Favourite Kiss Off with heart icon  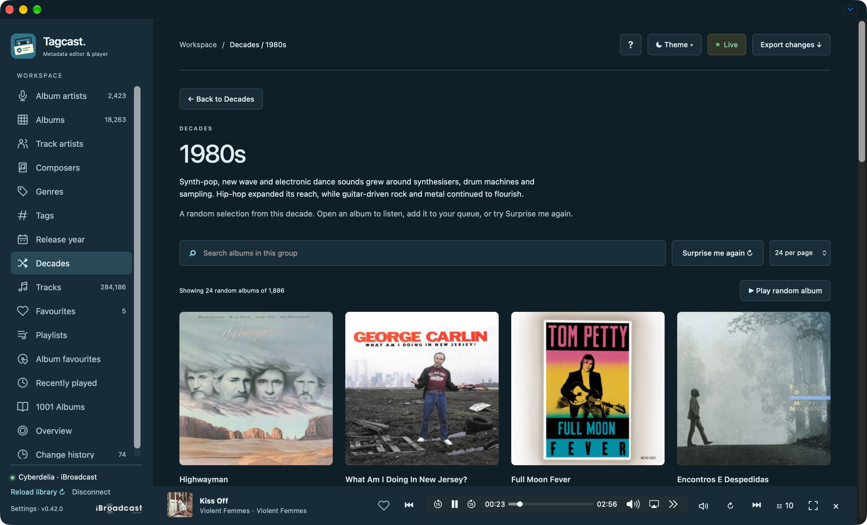pos(384,505)
